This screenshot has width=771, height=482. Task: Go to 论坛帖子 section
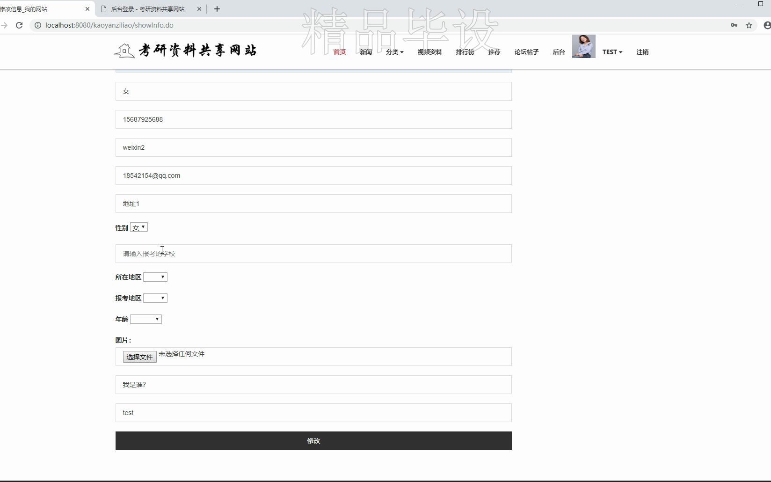[526, 52]
